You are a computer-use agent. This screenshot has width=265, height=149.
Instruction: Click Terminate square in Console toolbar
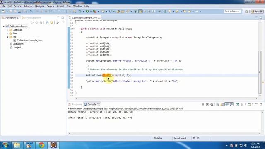coord(203,104)
